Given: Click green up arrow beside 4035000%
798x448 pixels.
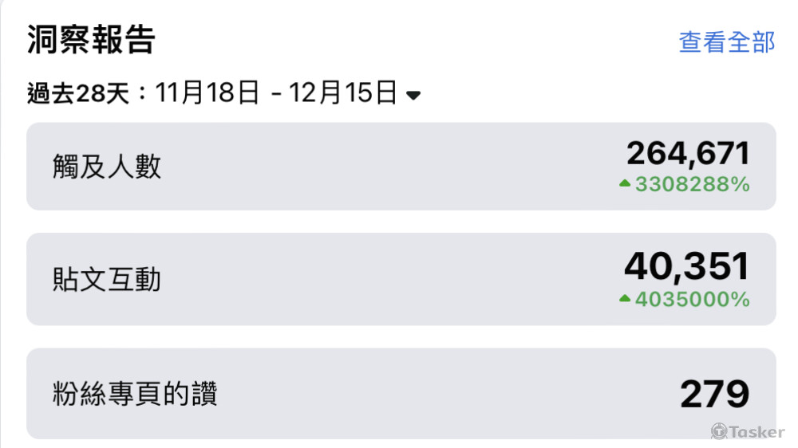Looking at the screenshot, I should tap(625, 299).
